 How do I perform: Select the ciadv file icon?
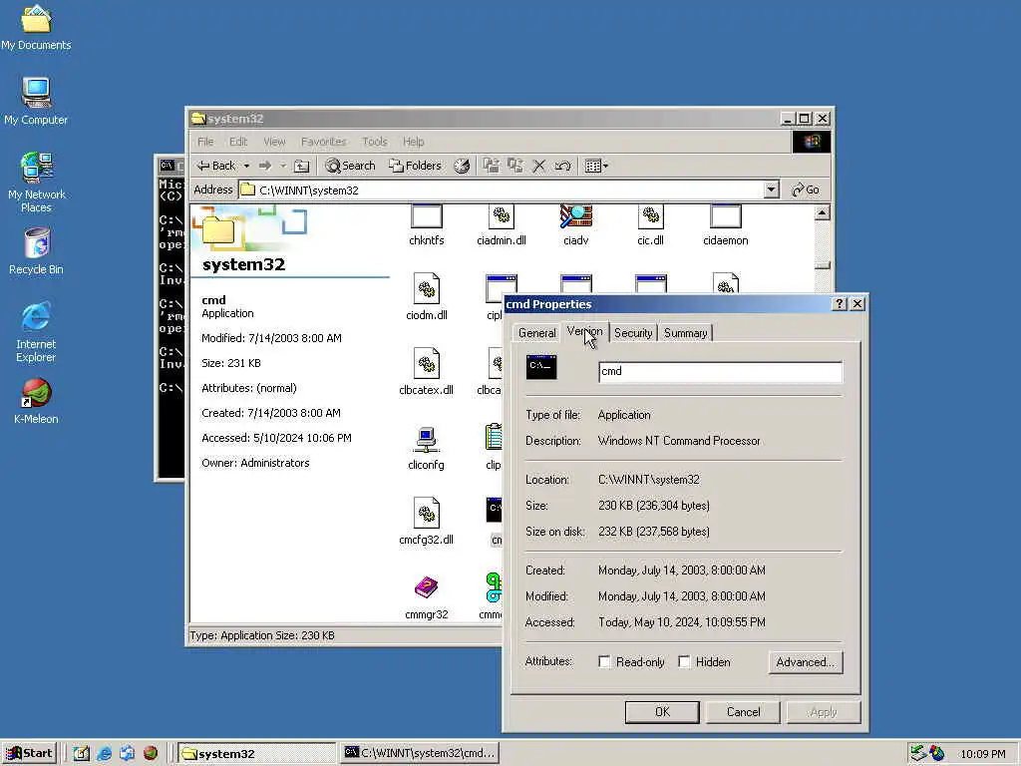575,225
